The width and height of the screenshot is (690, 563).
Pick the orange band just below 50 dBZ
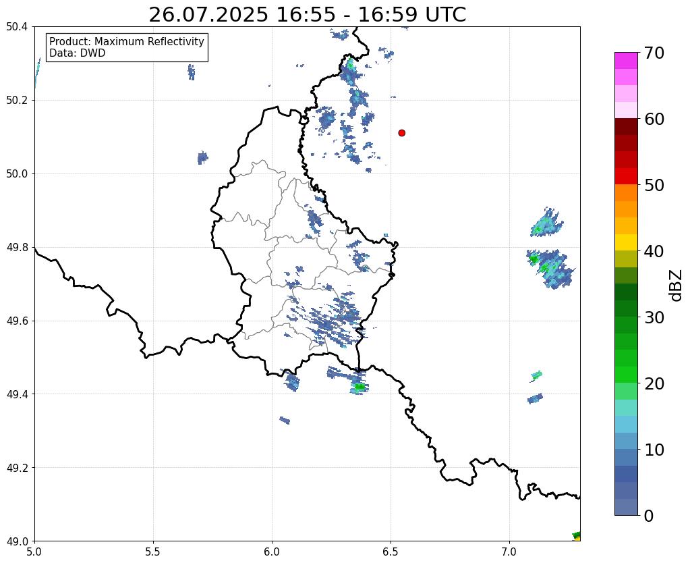point(626,193)
